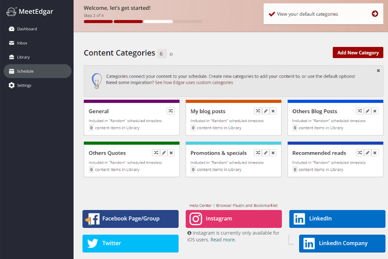
Task: Click the orange color bar on My blog posts
Action: click(233, 101)
